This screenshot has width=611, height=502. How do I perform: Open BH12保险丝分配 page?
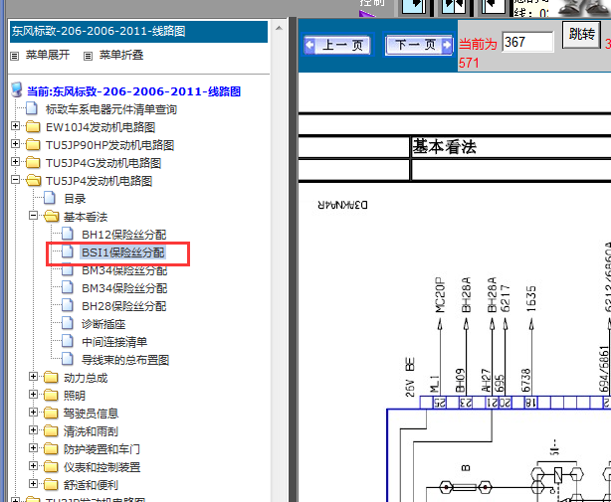pyautogui.click(x=124, y=235)
